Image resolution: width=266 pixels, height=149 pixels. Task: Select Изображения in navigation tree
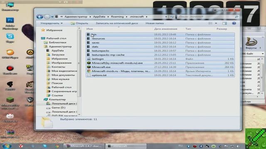point(62,62)
